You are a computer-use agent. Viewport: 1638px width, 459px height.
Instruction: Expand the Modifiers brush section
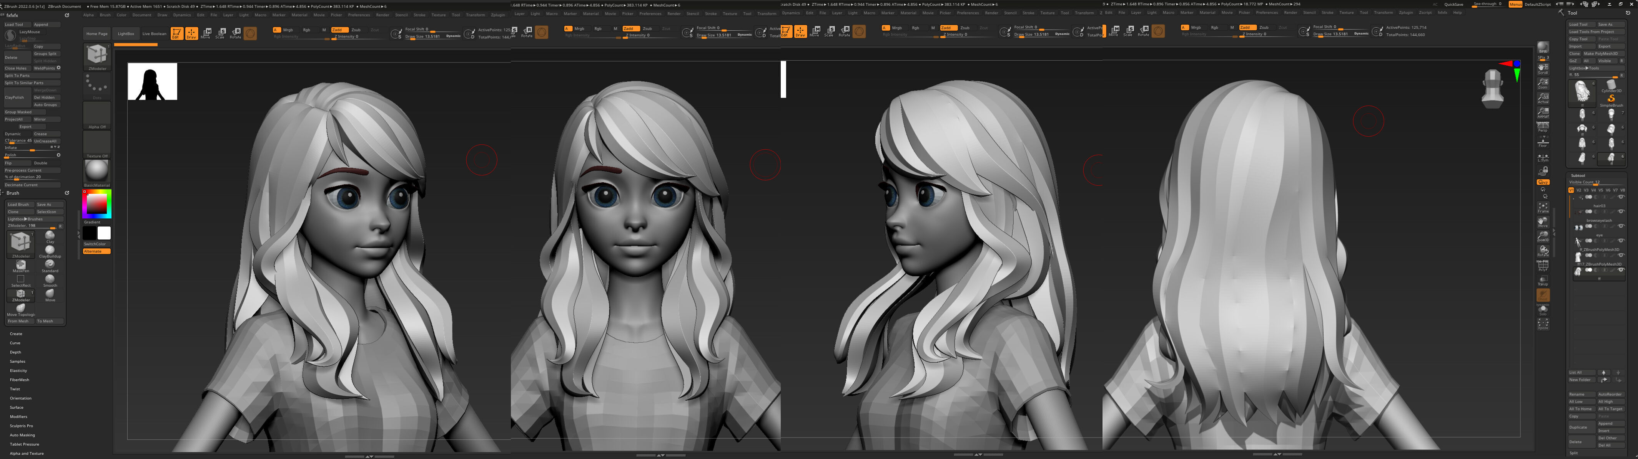18,416
